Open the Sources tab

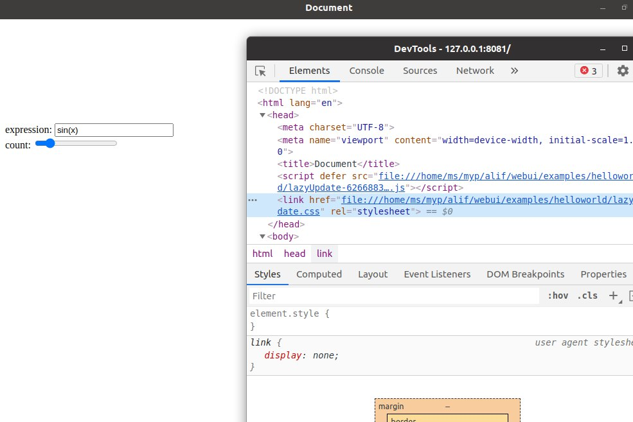[x=420, y=71]
